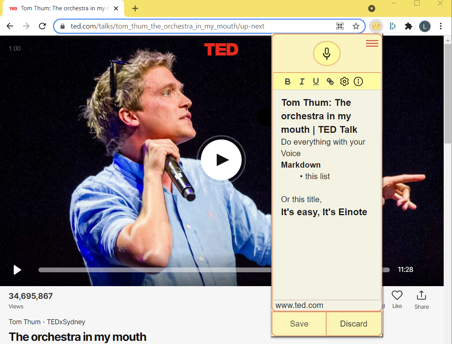Close the Tom Thum TED tab
Image resolution: width=452 pixels, height=344 pixels.
tap(116, 8)
